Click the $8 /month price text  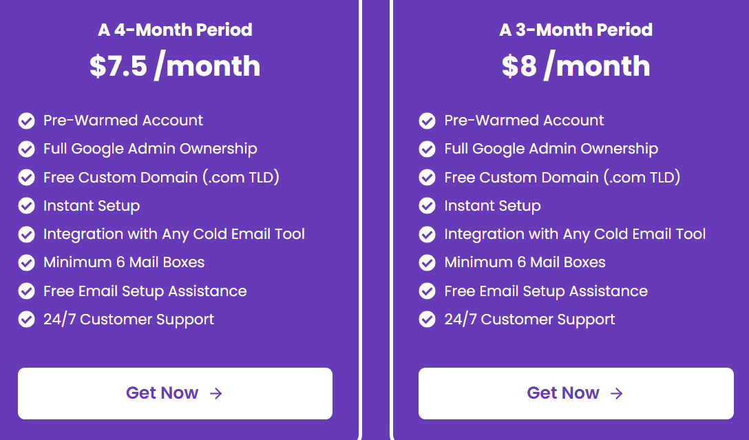576,65
